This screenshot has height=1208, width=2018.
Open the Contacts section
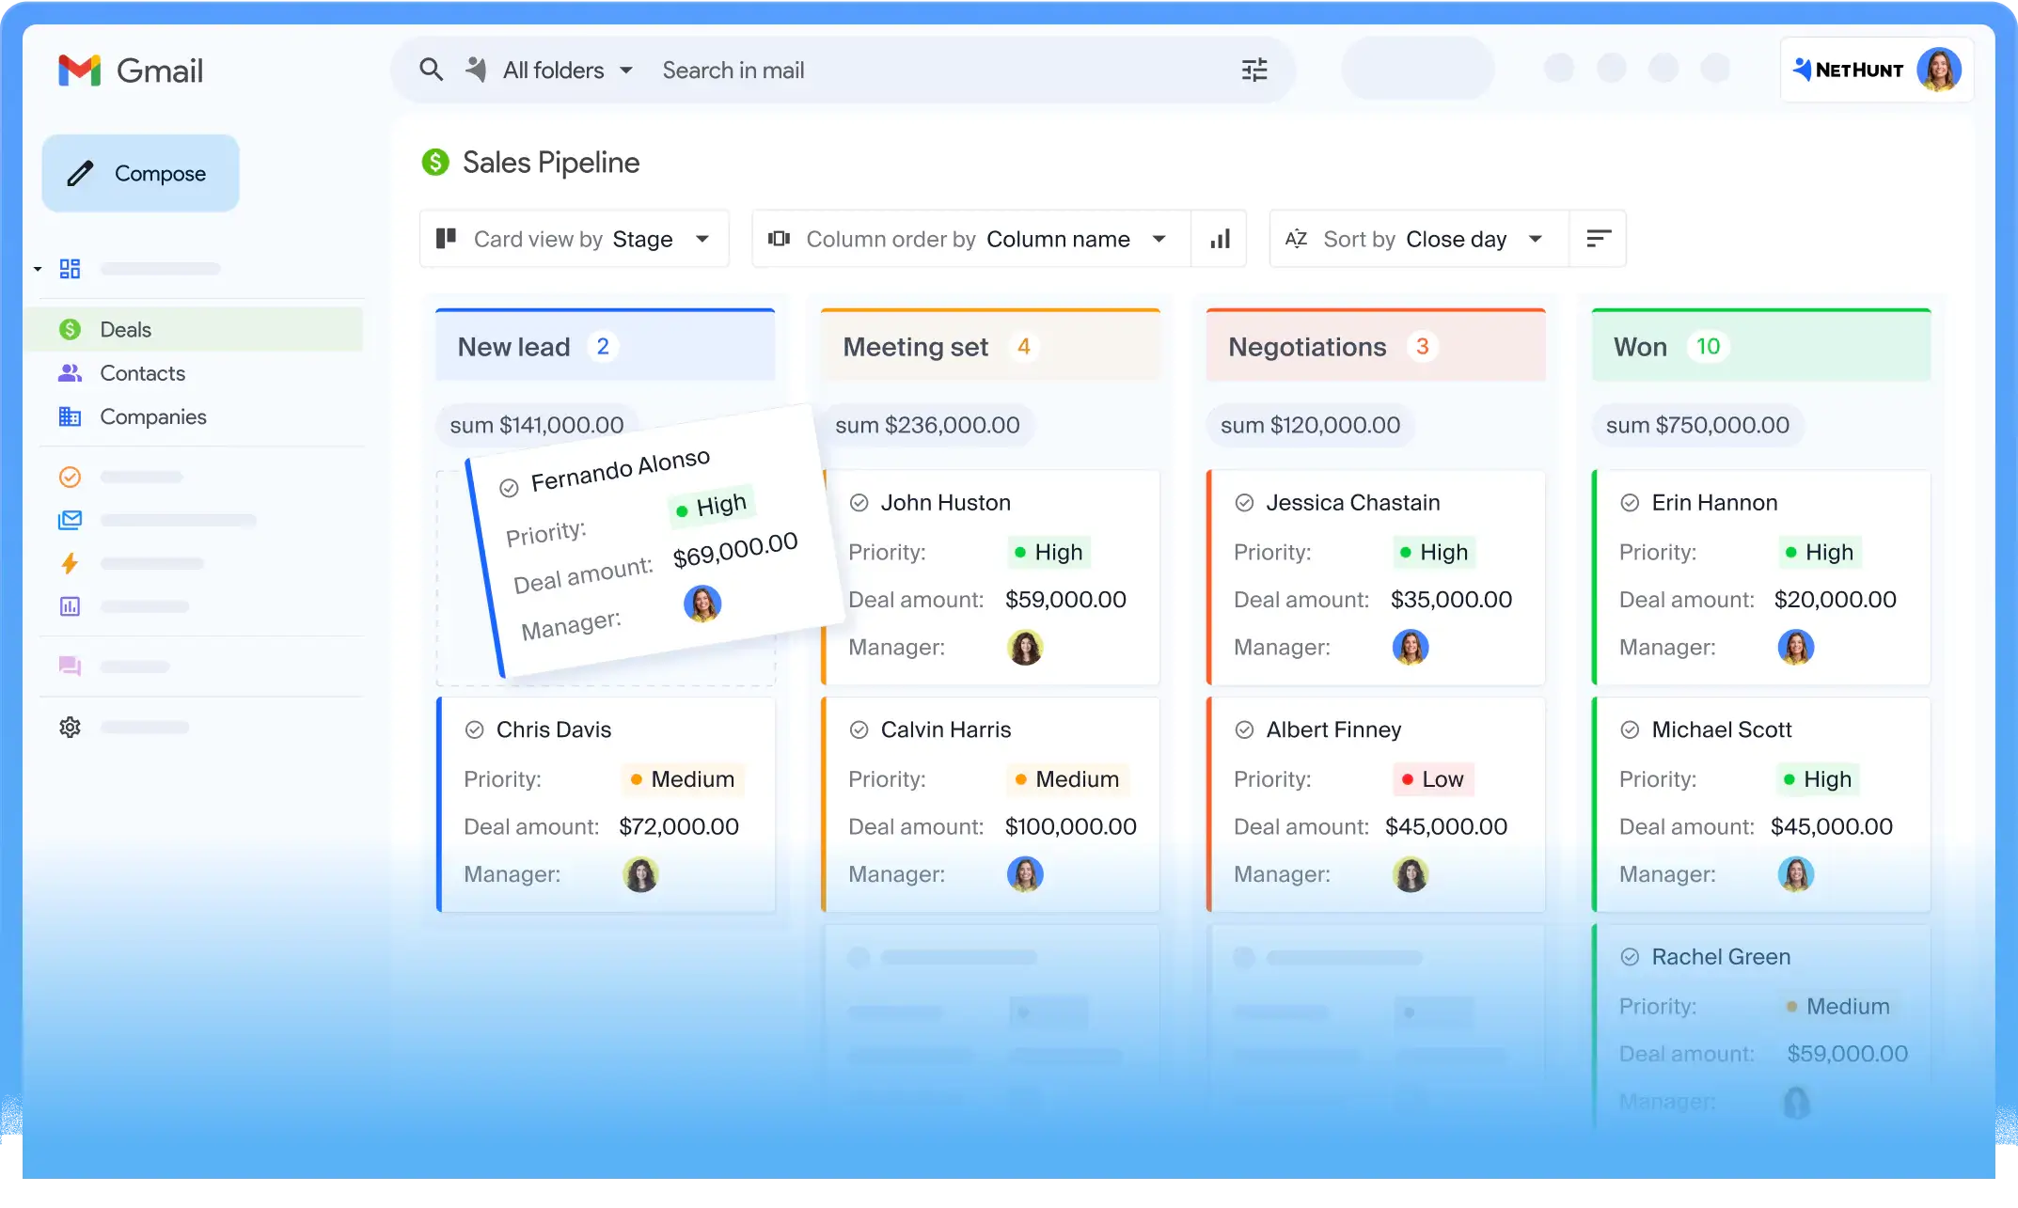[x=141, y=373]
